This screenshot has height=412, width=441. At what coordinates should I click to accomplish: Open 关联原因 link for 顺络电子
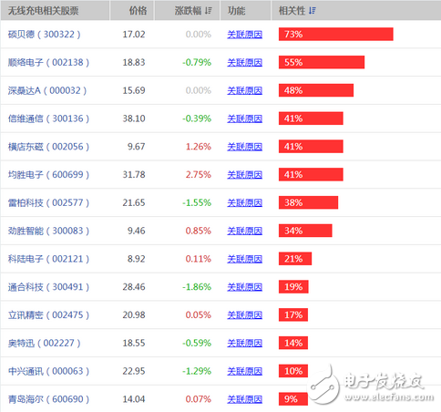[244, 63]
